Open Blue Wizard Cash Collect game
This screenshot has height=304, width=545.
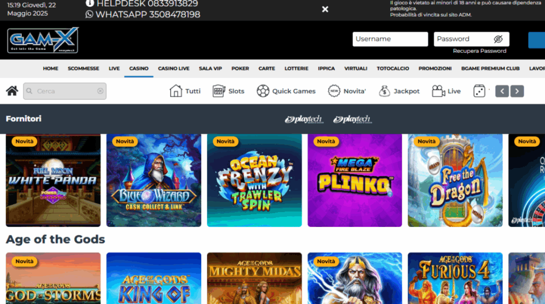[154, 181]
